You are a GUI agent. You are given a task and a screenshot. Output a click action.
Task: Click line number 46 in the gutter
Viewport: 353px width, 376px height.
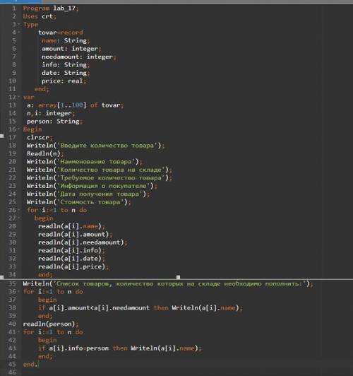tap(12, 372)
